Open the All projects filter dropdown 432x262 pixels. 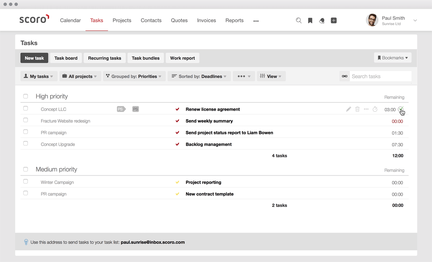tap(80, 76)
